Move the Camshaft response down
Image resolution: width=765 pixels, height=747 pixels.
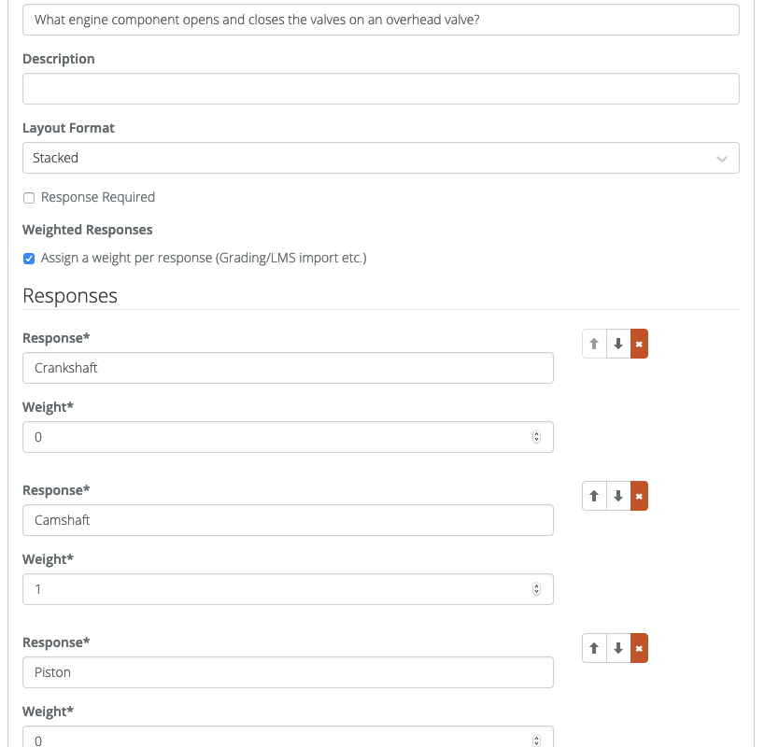[617, 495]
